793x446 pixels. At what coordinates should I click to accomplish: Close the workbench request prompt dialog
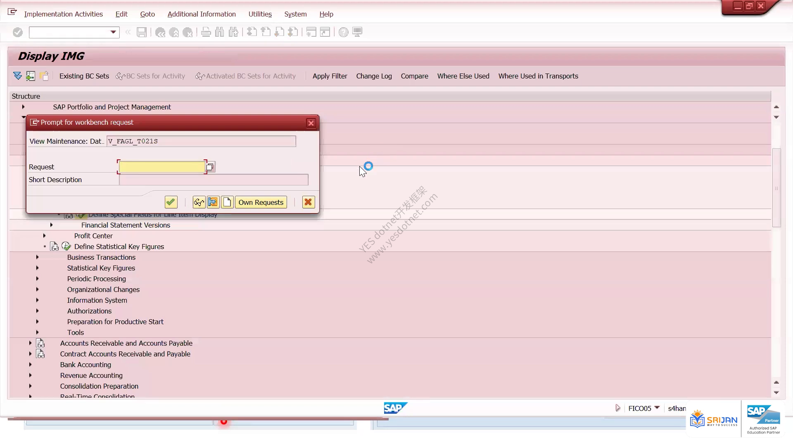click(x=311, y=123)
